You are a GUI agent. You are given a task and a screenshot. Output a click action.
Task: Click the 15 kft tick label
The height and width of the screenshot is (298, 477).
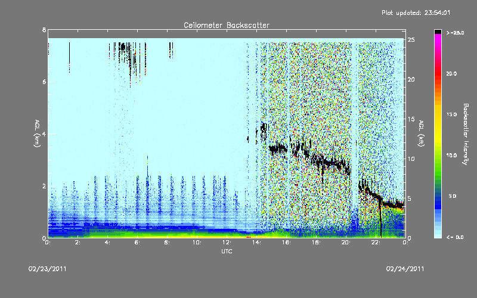411,119
